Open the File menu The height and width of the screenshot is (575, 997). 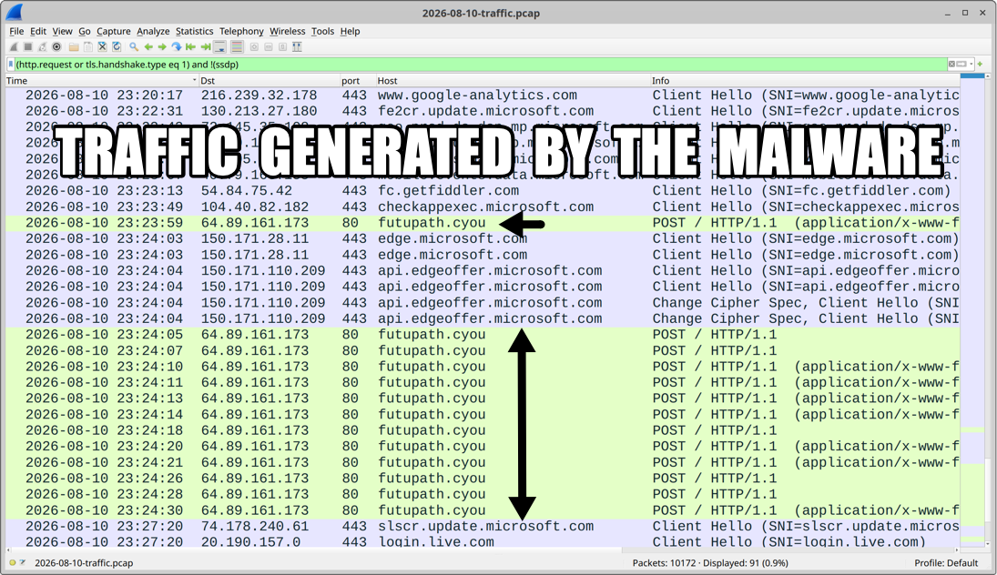pyautogui.click(x=16, y=31)
